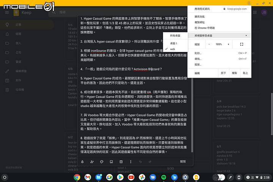The width and height of the screenshot is (273, 182).
Task: Click the add image icon in note toolbar
Action: coord(111,162)
